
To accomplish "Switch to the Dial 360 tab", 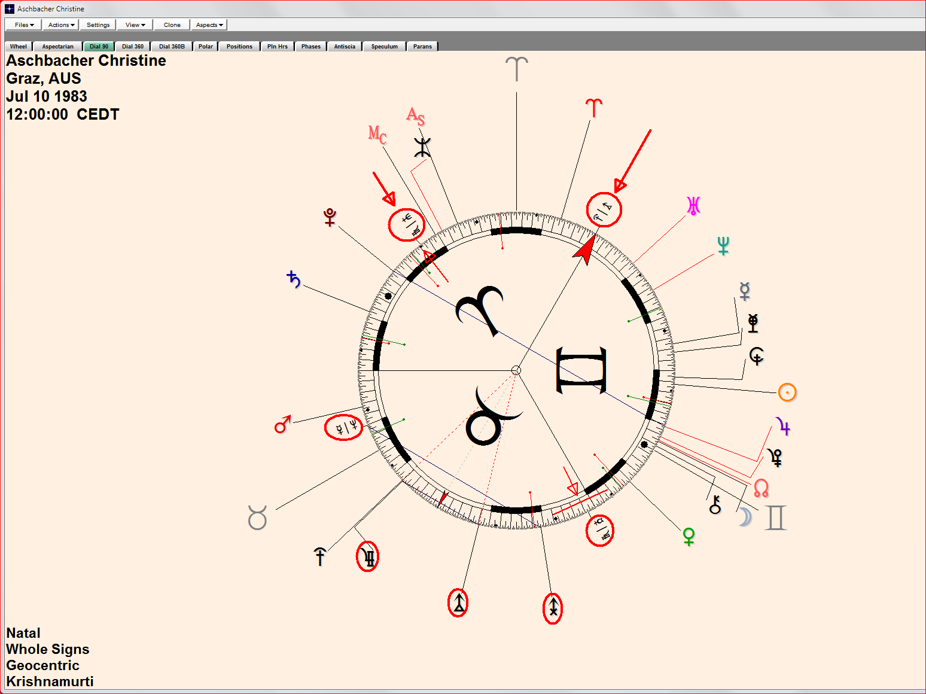I will pyautogui.click(x=133, y=46).
